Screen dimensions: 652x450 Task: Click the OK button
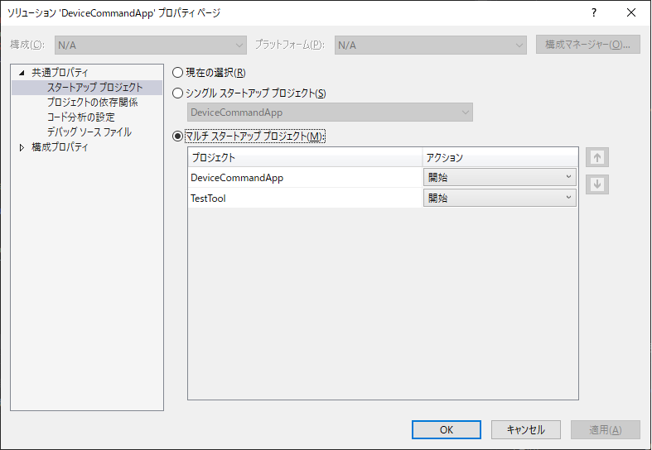[x=447, y=429]
